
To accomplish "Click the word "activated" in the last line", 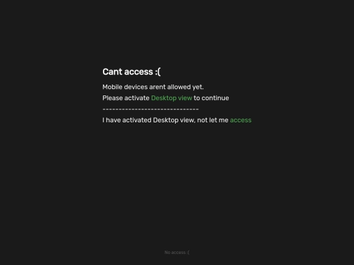I will pyautogui.click(x=136, y=120).
